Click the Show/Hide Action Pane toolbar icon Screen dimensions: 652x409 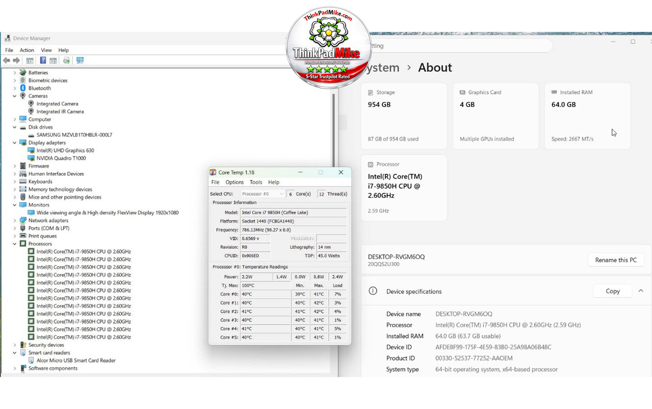tap(53, 60)
